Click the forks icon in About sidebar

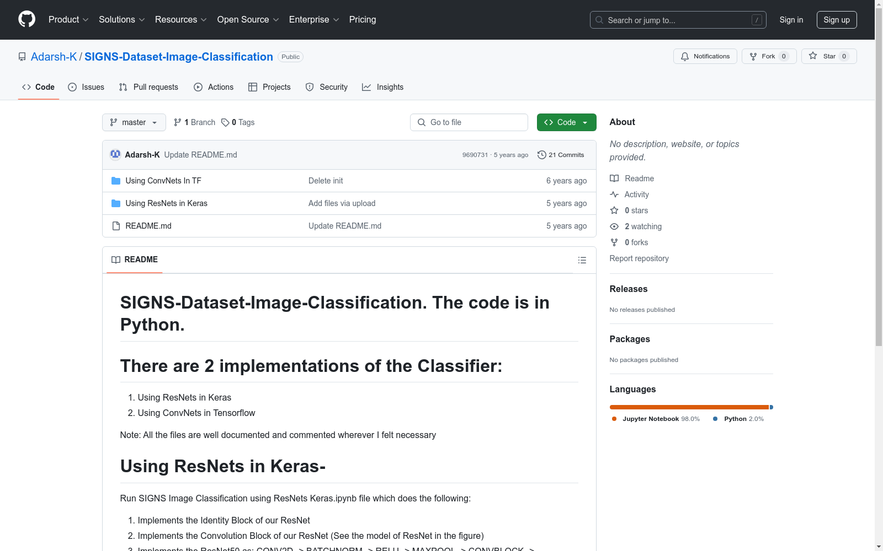[614, 242]
